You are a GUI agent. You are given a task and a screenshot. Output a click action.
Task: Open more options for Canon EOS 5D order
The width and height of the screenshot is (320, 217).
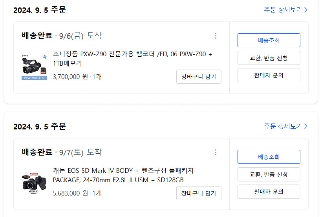pyautogui.click(x=216, y=152)
